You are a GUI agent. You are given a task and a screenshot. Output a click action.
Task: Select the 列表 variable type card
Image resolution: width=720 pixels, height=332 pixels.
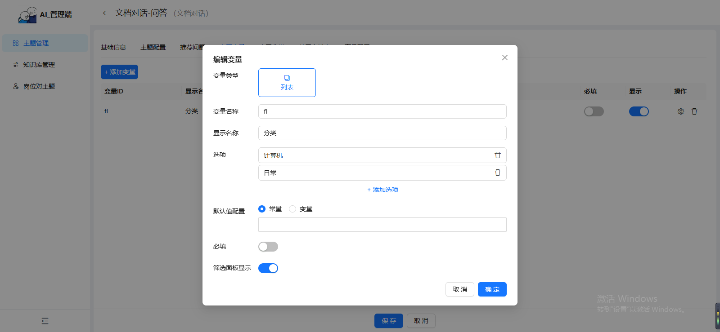pyautogui.click(x=287, y=83)
